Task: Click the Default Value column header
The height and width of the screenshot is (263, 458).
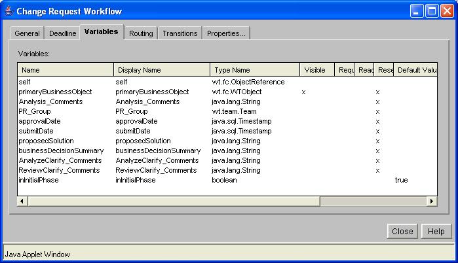Action: 415,70
